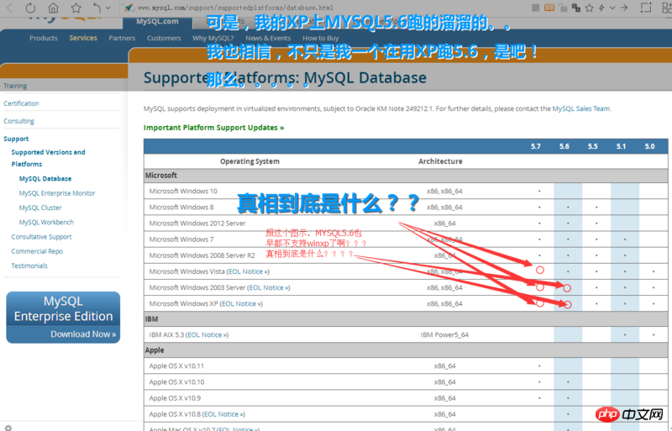Viewport: 672px width, 431px height.
Task: Click the 5.6 version column header
Action: pyautogui.click(x=564, y=146)
